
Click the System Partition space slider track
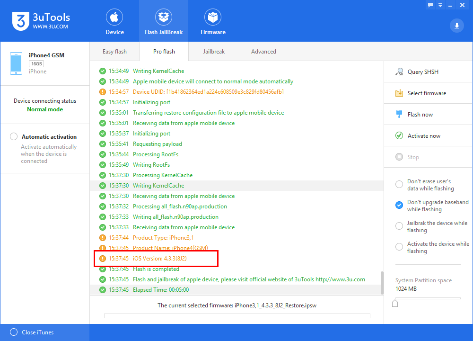tap(428, 298)
